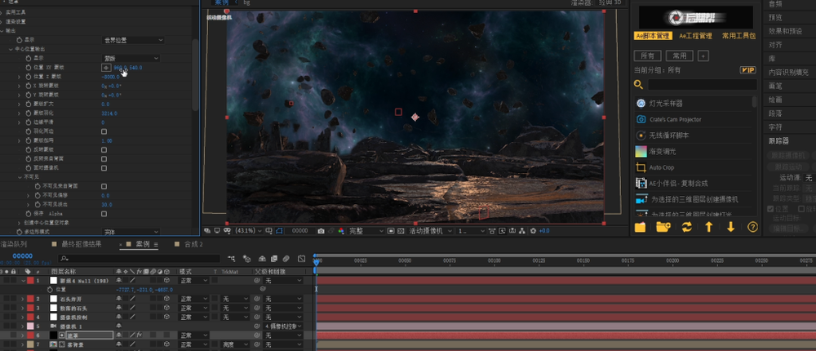
Task: Click the help question mark icon
Action: coord(752,227)
